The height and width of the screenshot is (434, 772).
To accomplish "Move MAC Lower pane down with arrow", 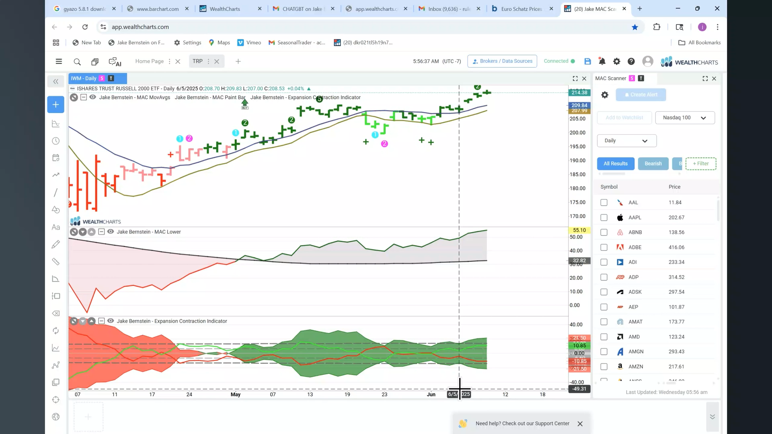I will (x=83, y=232).
